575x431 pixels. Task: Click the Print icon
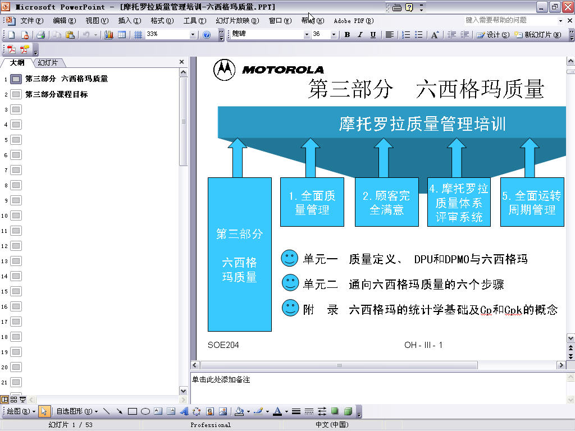coord(40,35)
